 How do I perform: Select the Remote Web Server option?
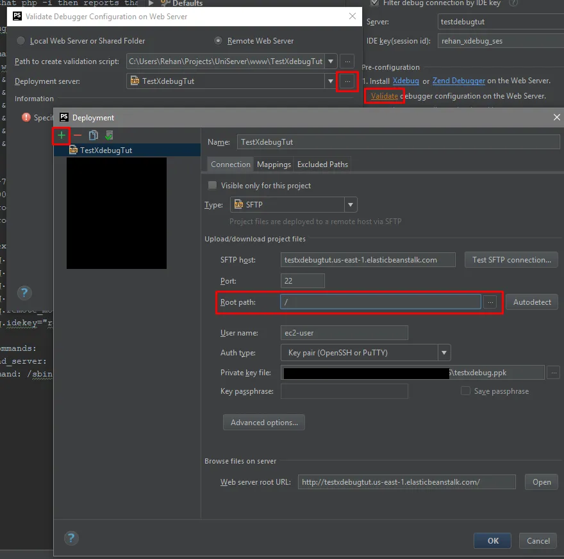(x=217, y=41)
